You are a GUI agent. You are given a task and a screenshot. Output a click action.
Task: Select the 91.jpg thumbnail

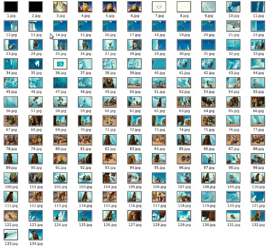tap(60, 159)
